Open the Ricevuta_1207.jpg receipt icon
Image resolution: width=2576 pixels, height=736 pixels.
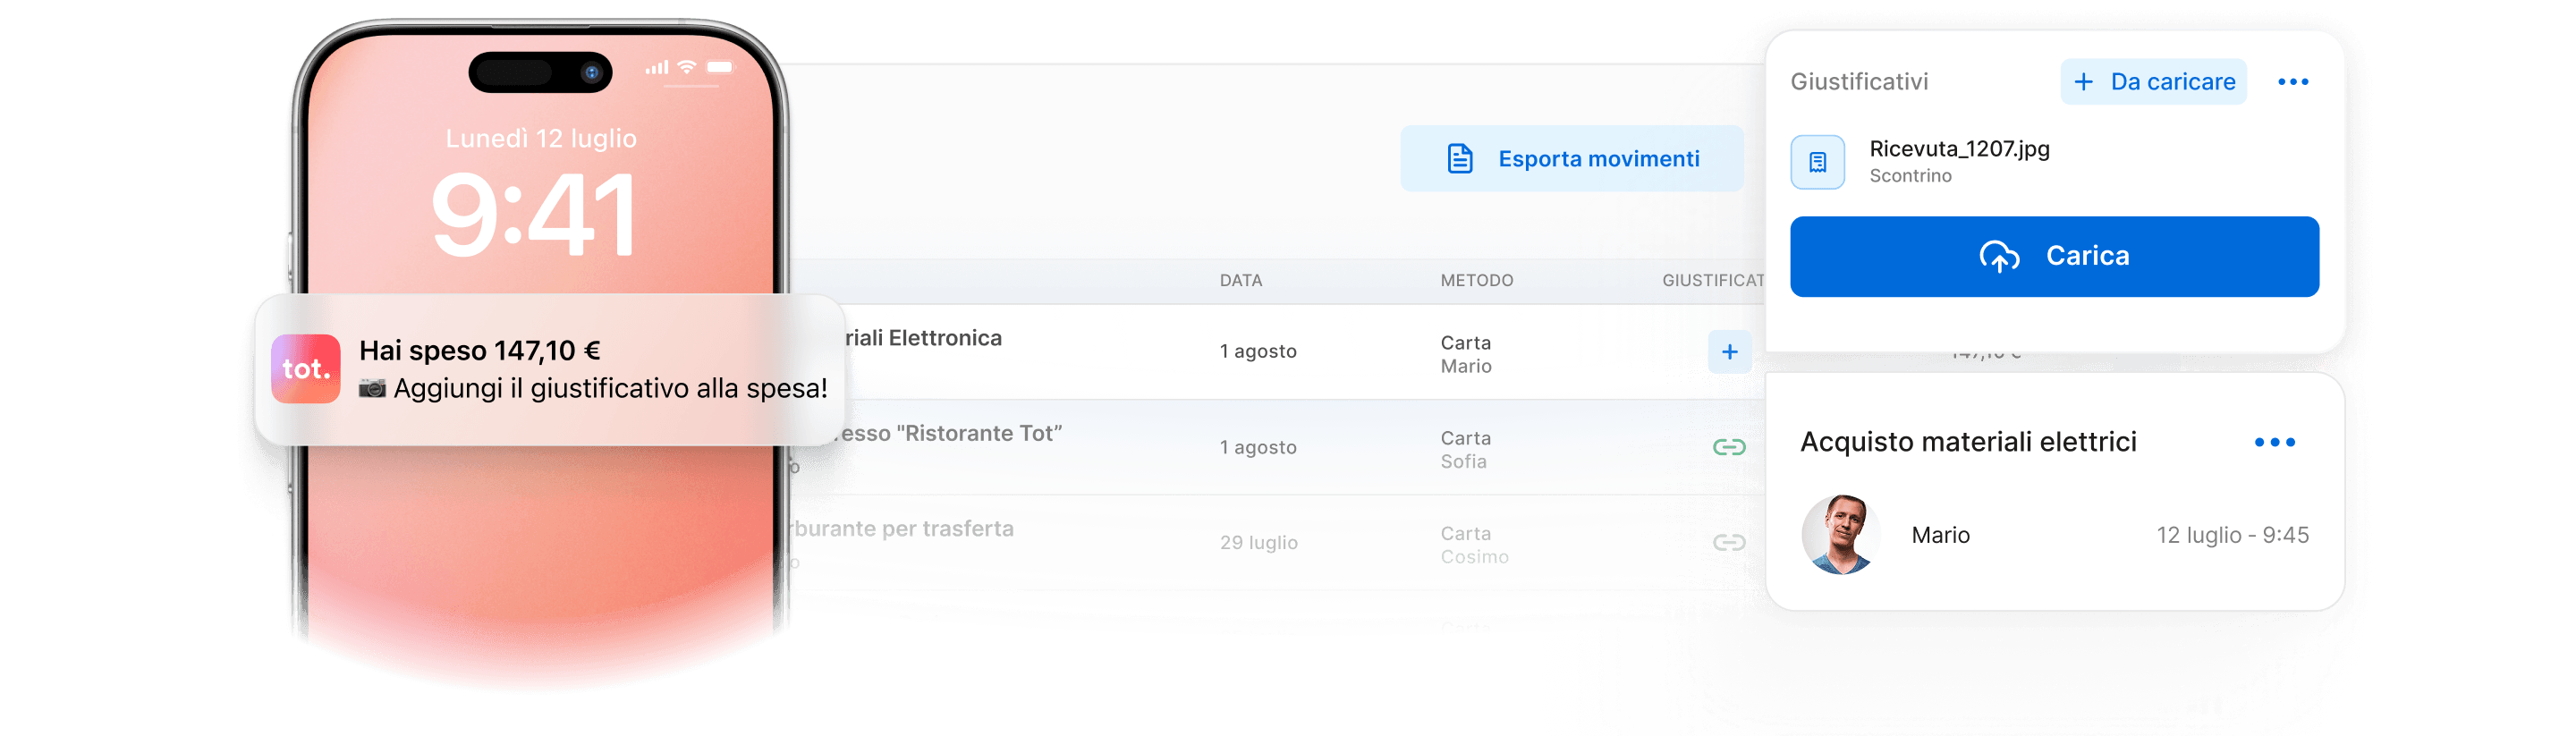(x=1817, y=162)
